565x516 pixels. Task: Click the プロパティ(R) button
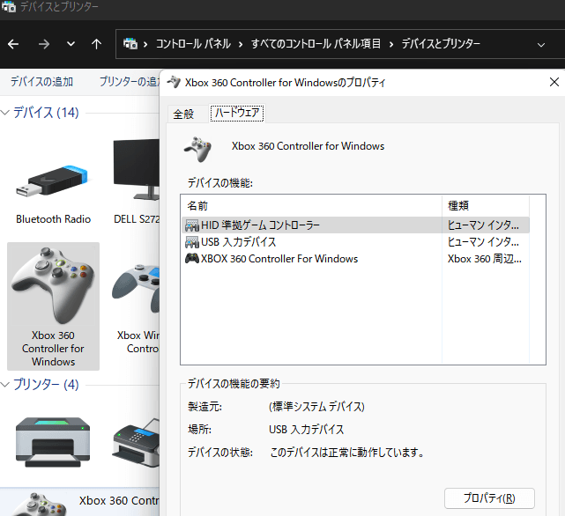489,498
